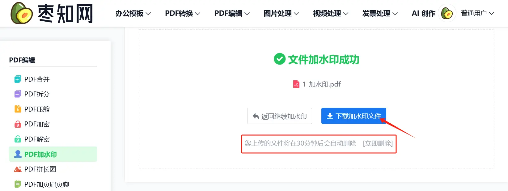Viewport: 508px width, 191px height.
Task: Click the 1_加水印.pdf file icon
Action: [x=296, y=84]
